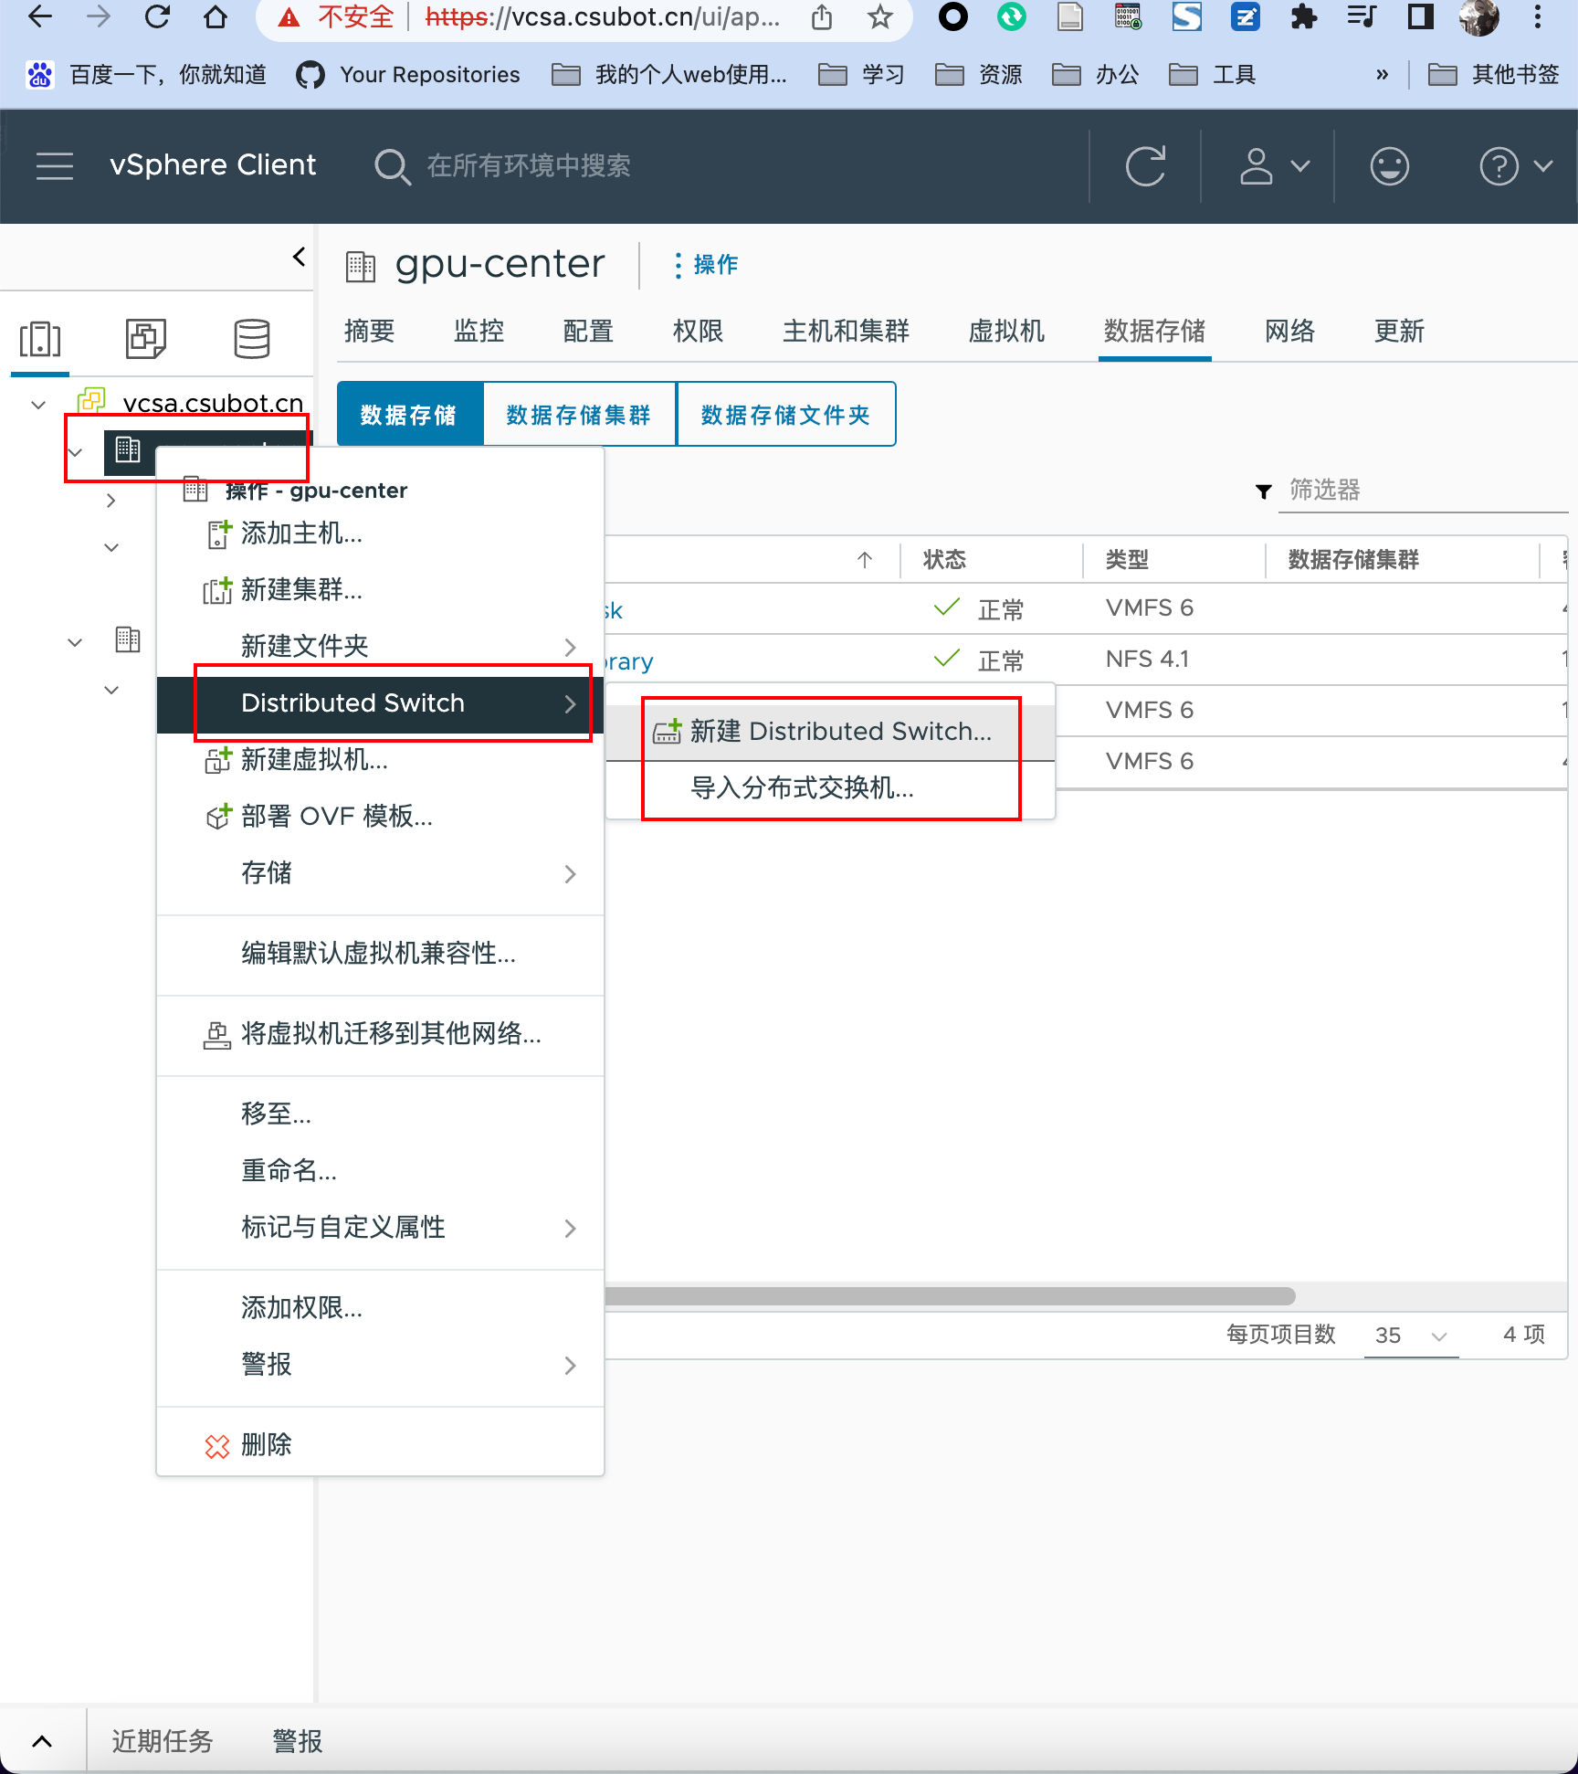Expand the 警报 submenu in context menu

click(x=380, y=1365)
